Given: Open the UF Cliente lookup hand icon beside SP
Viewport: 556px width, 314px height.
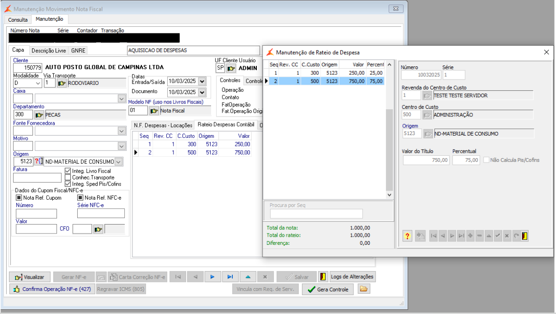Looking at the screenshot, I should [x=231, y=68].
